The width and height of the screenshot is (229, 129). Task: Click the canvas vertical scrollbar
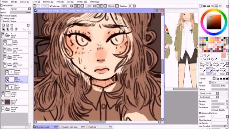click(x=162, y=67)
